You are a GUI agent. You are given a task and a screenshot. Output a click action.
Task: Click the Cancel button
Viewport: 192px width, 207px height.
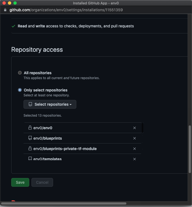pos(42,182)
